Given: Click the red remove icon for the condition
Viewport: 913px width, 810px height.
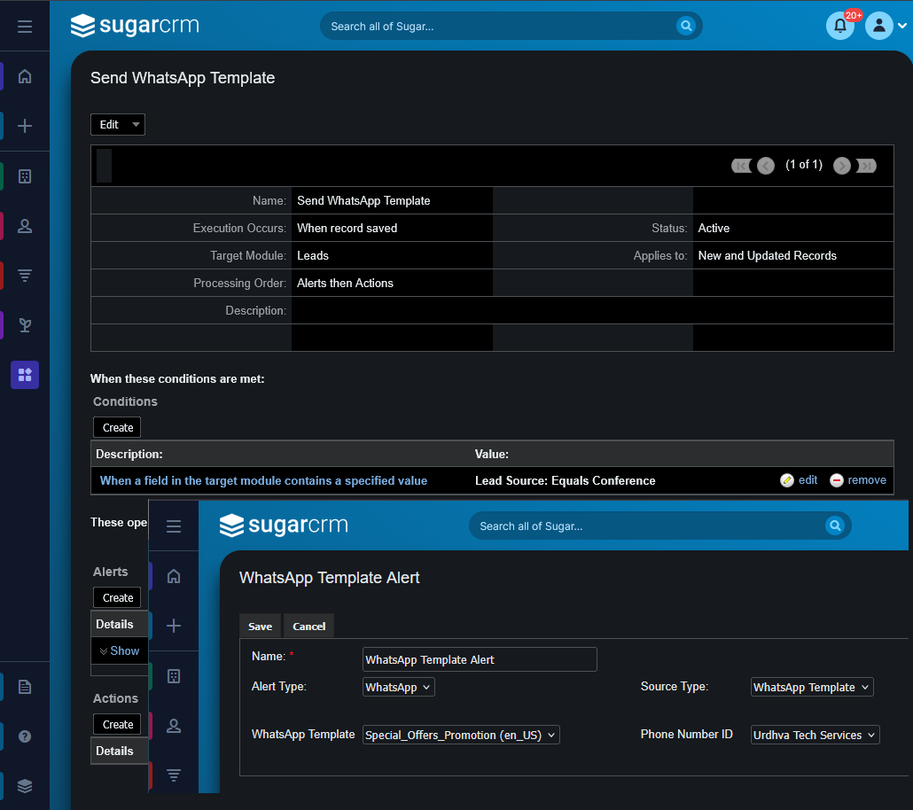Looking at the screenshot, I should pyautogui.click(x=837, y=480).
